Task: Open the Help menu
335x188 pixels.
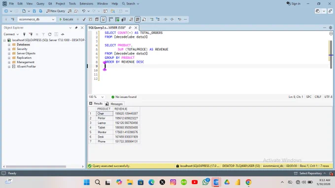Action: [x=115, y=3]
